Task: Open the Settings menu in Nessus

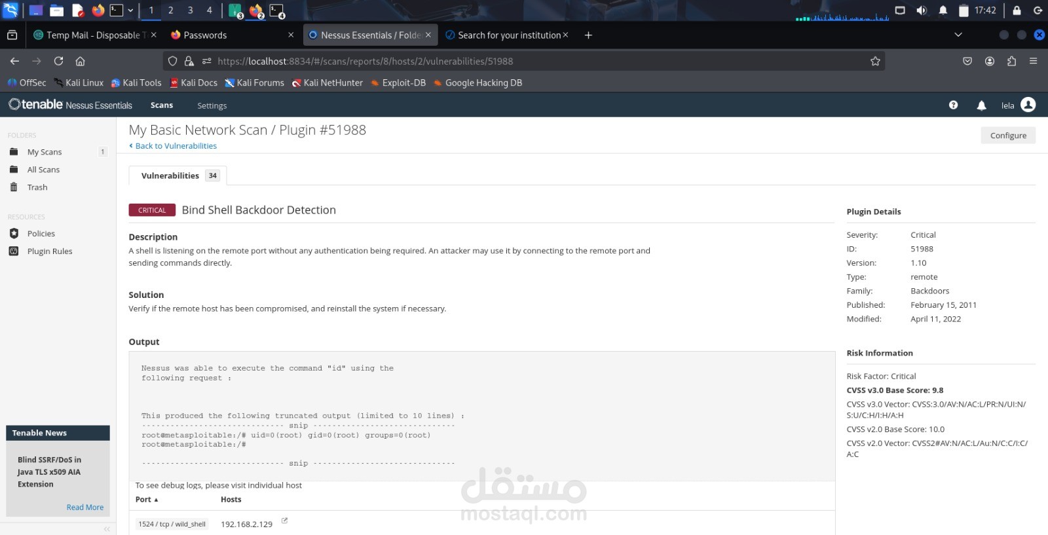Action: (212, 105)
